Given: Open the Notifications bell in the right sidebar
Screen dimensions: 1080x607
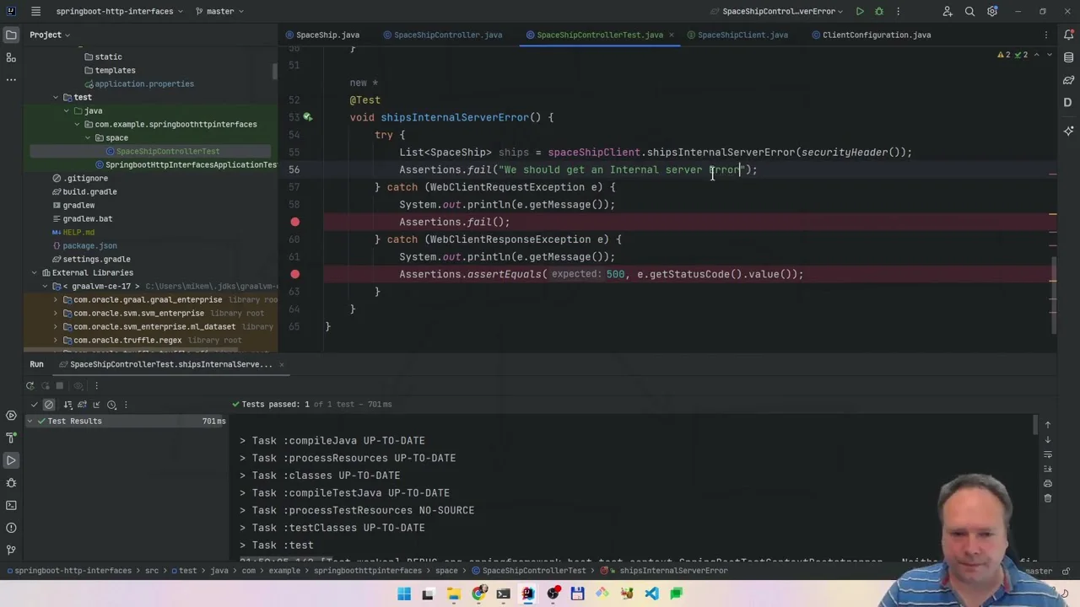Looking at the screenshot, I should coord(1068,35).
